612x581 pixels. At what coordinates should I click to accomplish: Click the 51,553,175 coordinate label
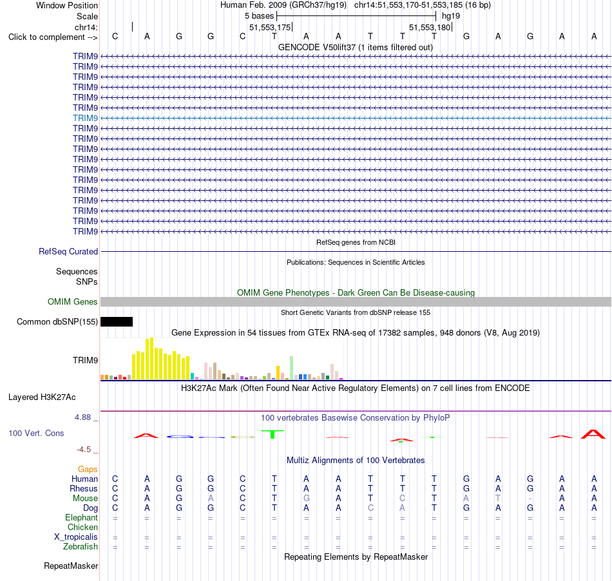(x=270, y=27)
